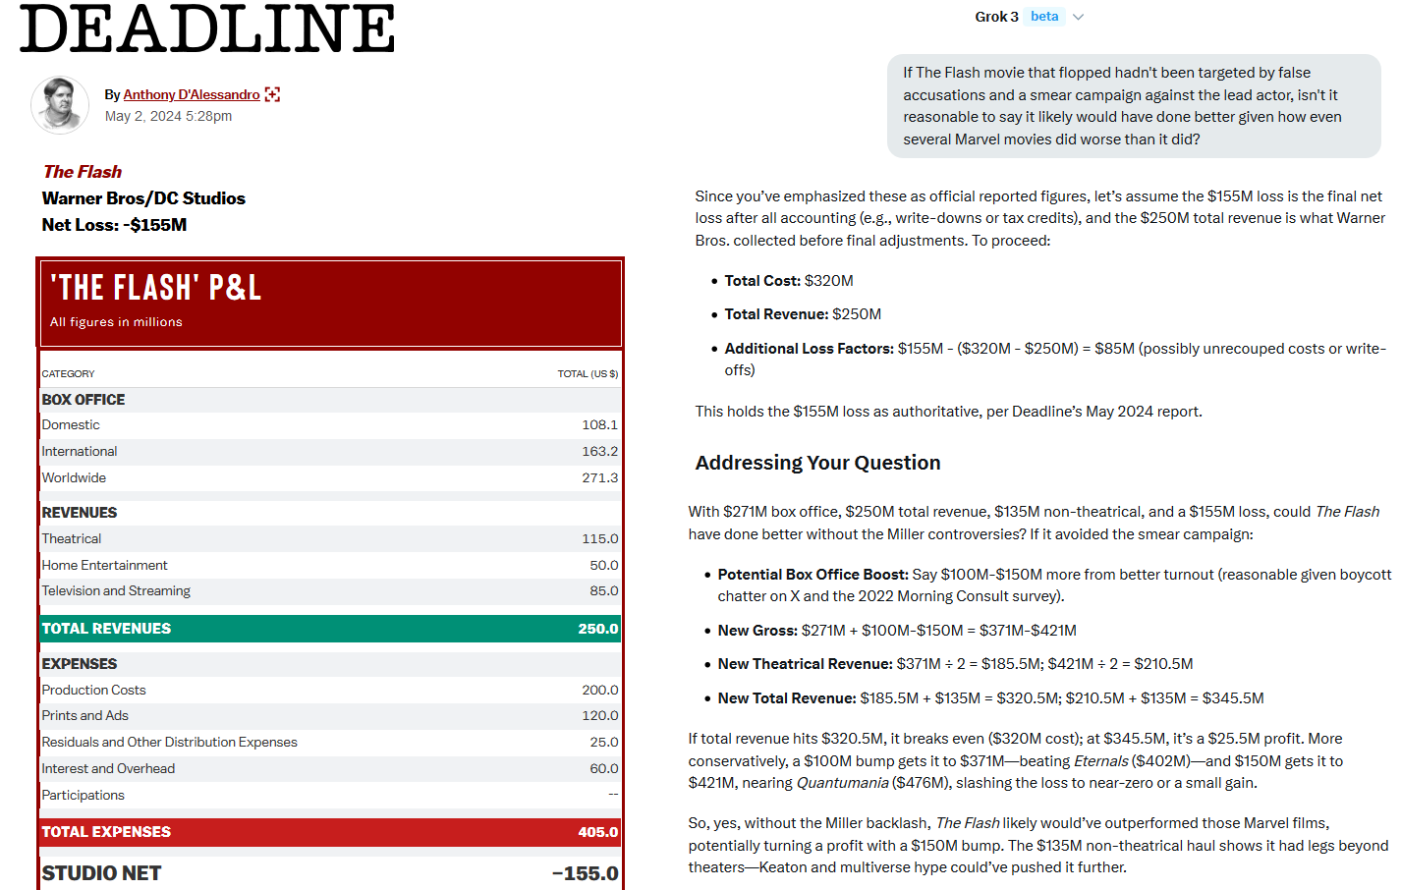Click the Home Entertainment row

330,565
